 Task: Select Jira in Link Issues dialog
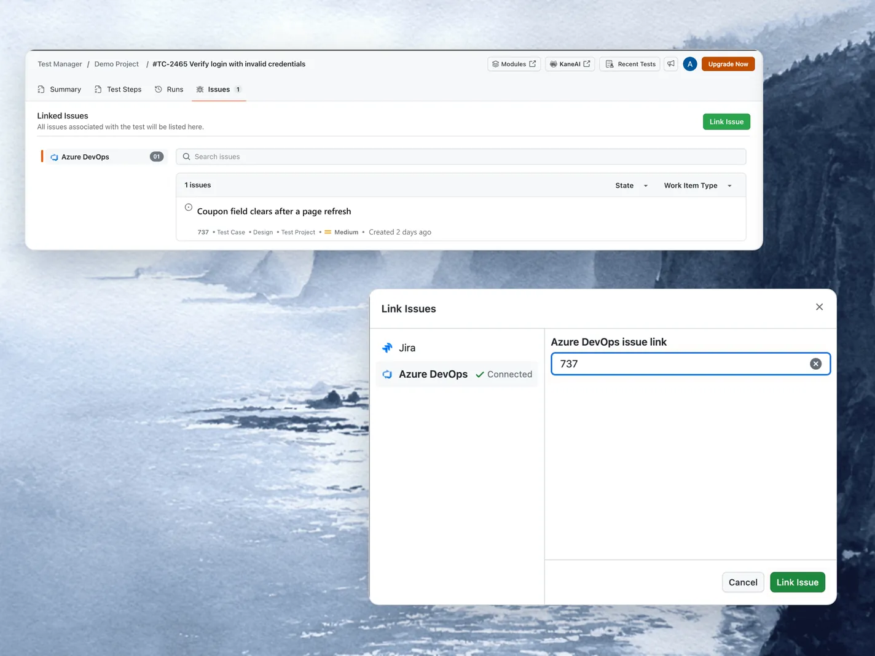pos(457,348)
